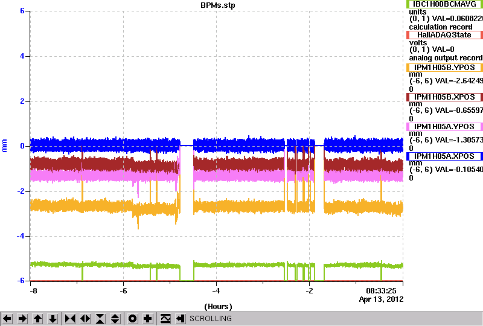
Task: Click the 'volts' unit label
Action: [x=418, y=42]
